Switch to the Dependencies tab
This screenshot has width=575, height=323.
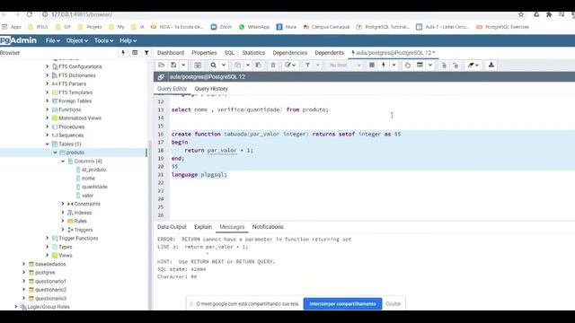coord(289,53)
